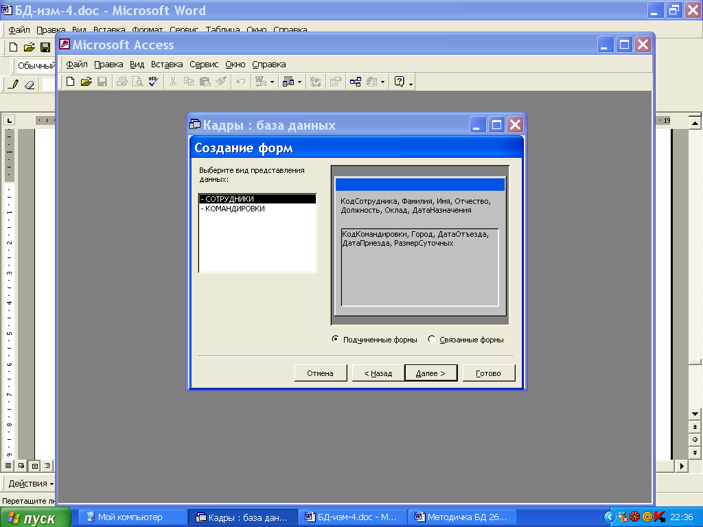Click New database icon in Access toolbar
Screen dimensions: 703x527
71,82
